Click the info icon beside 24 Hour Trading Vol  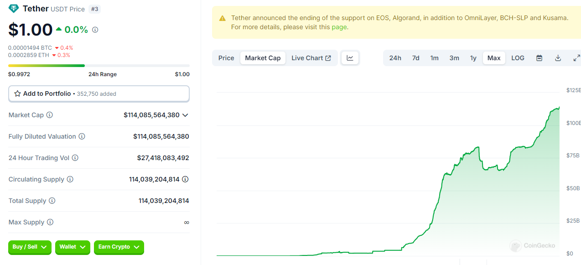click(75, 158)
